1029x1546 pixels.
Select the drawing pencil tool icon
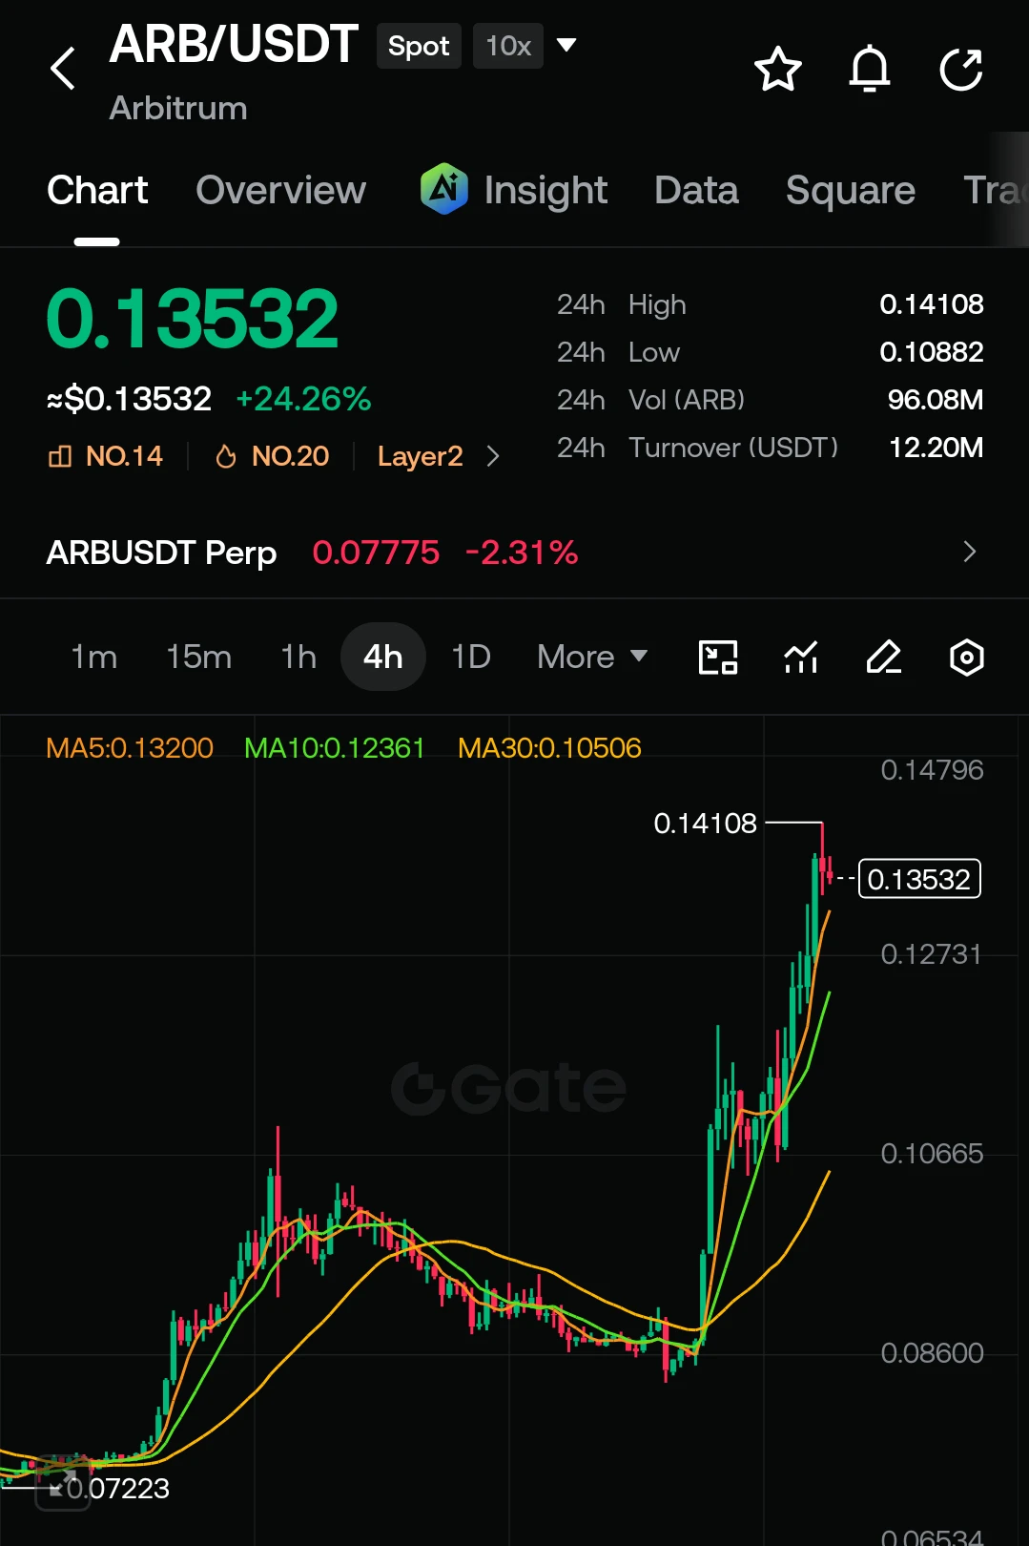(x=884, y=658)
